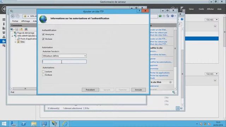226x127 pixels.
Task: Click the Windows Start button
Action: point(4,124)
